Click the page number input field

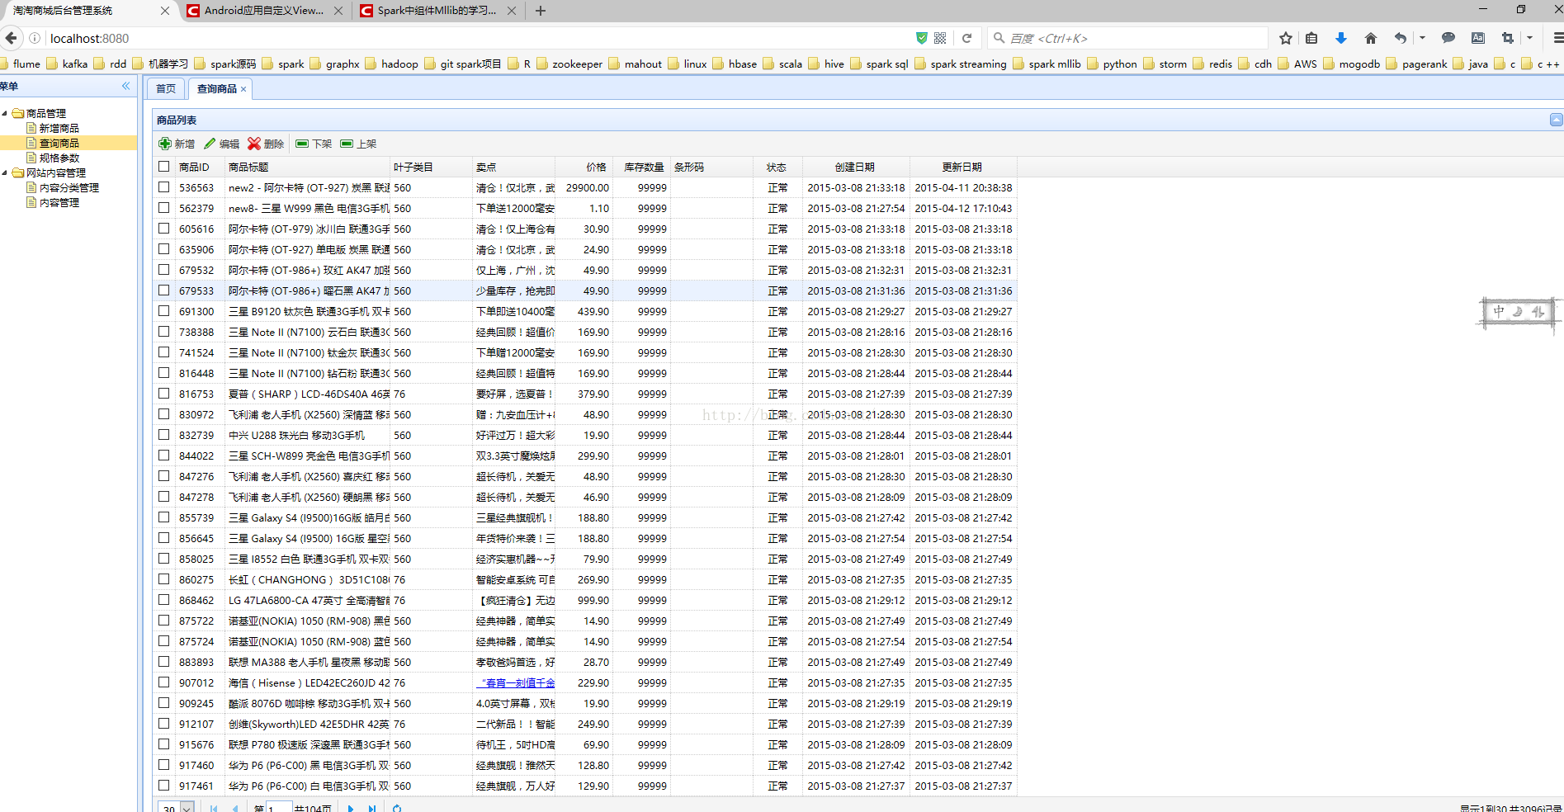279,808
